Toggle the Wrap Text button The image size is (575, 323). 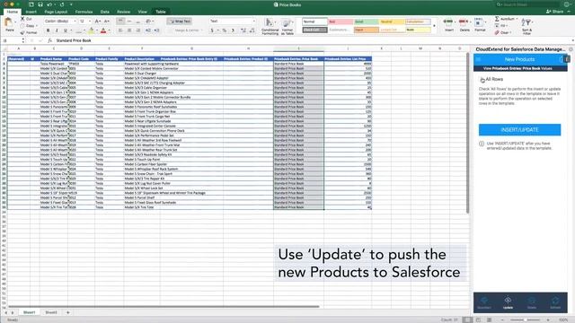(x=180, y=22)
